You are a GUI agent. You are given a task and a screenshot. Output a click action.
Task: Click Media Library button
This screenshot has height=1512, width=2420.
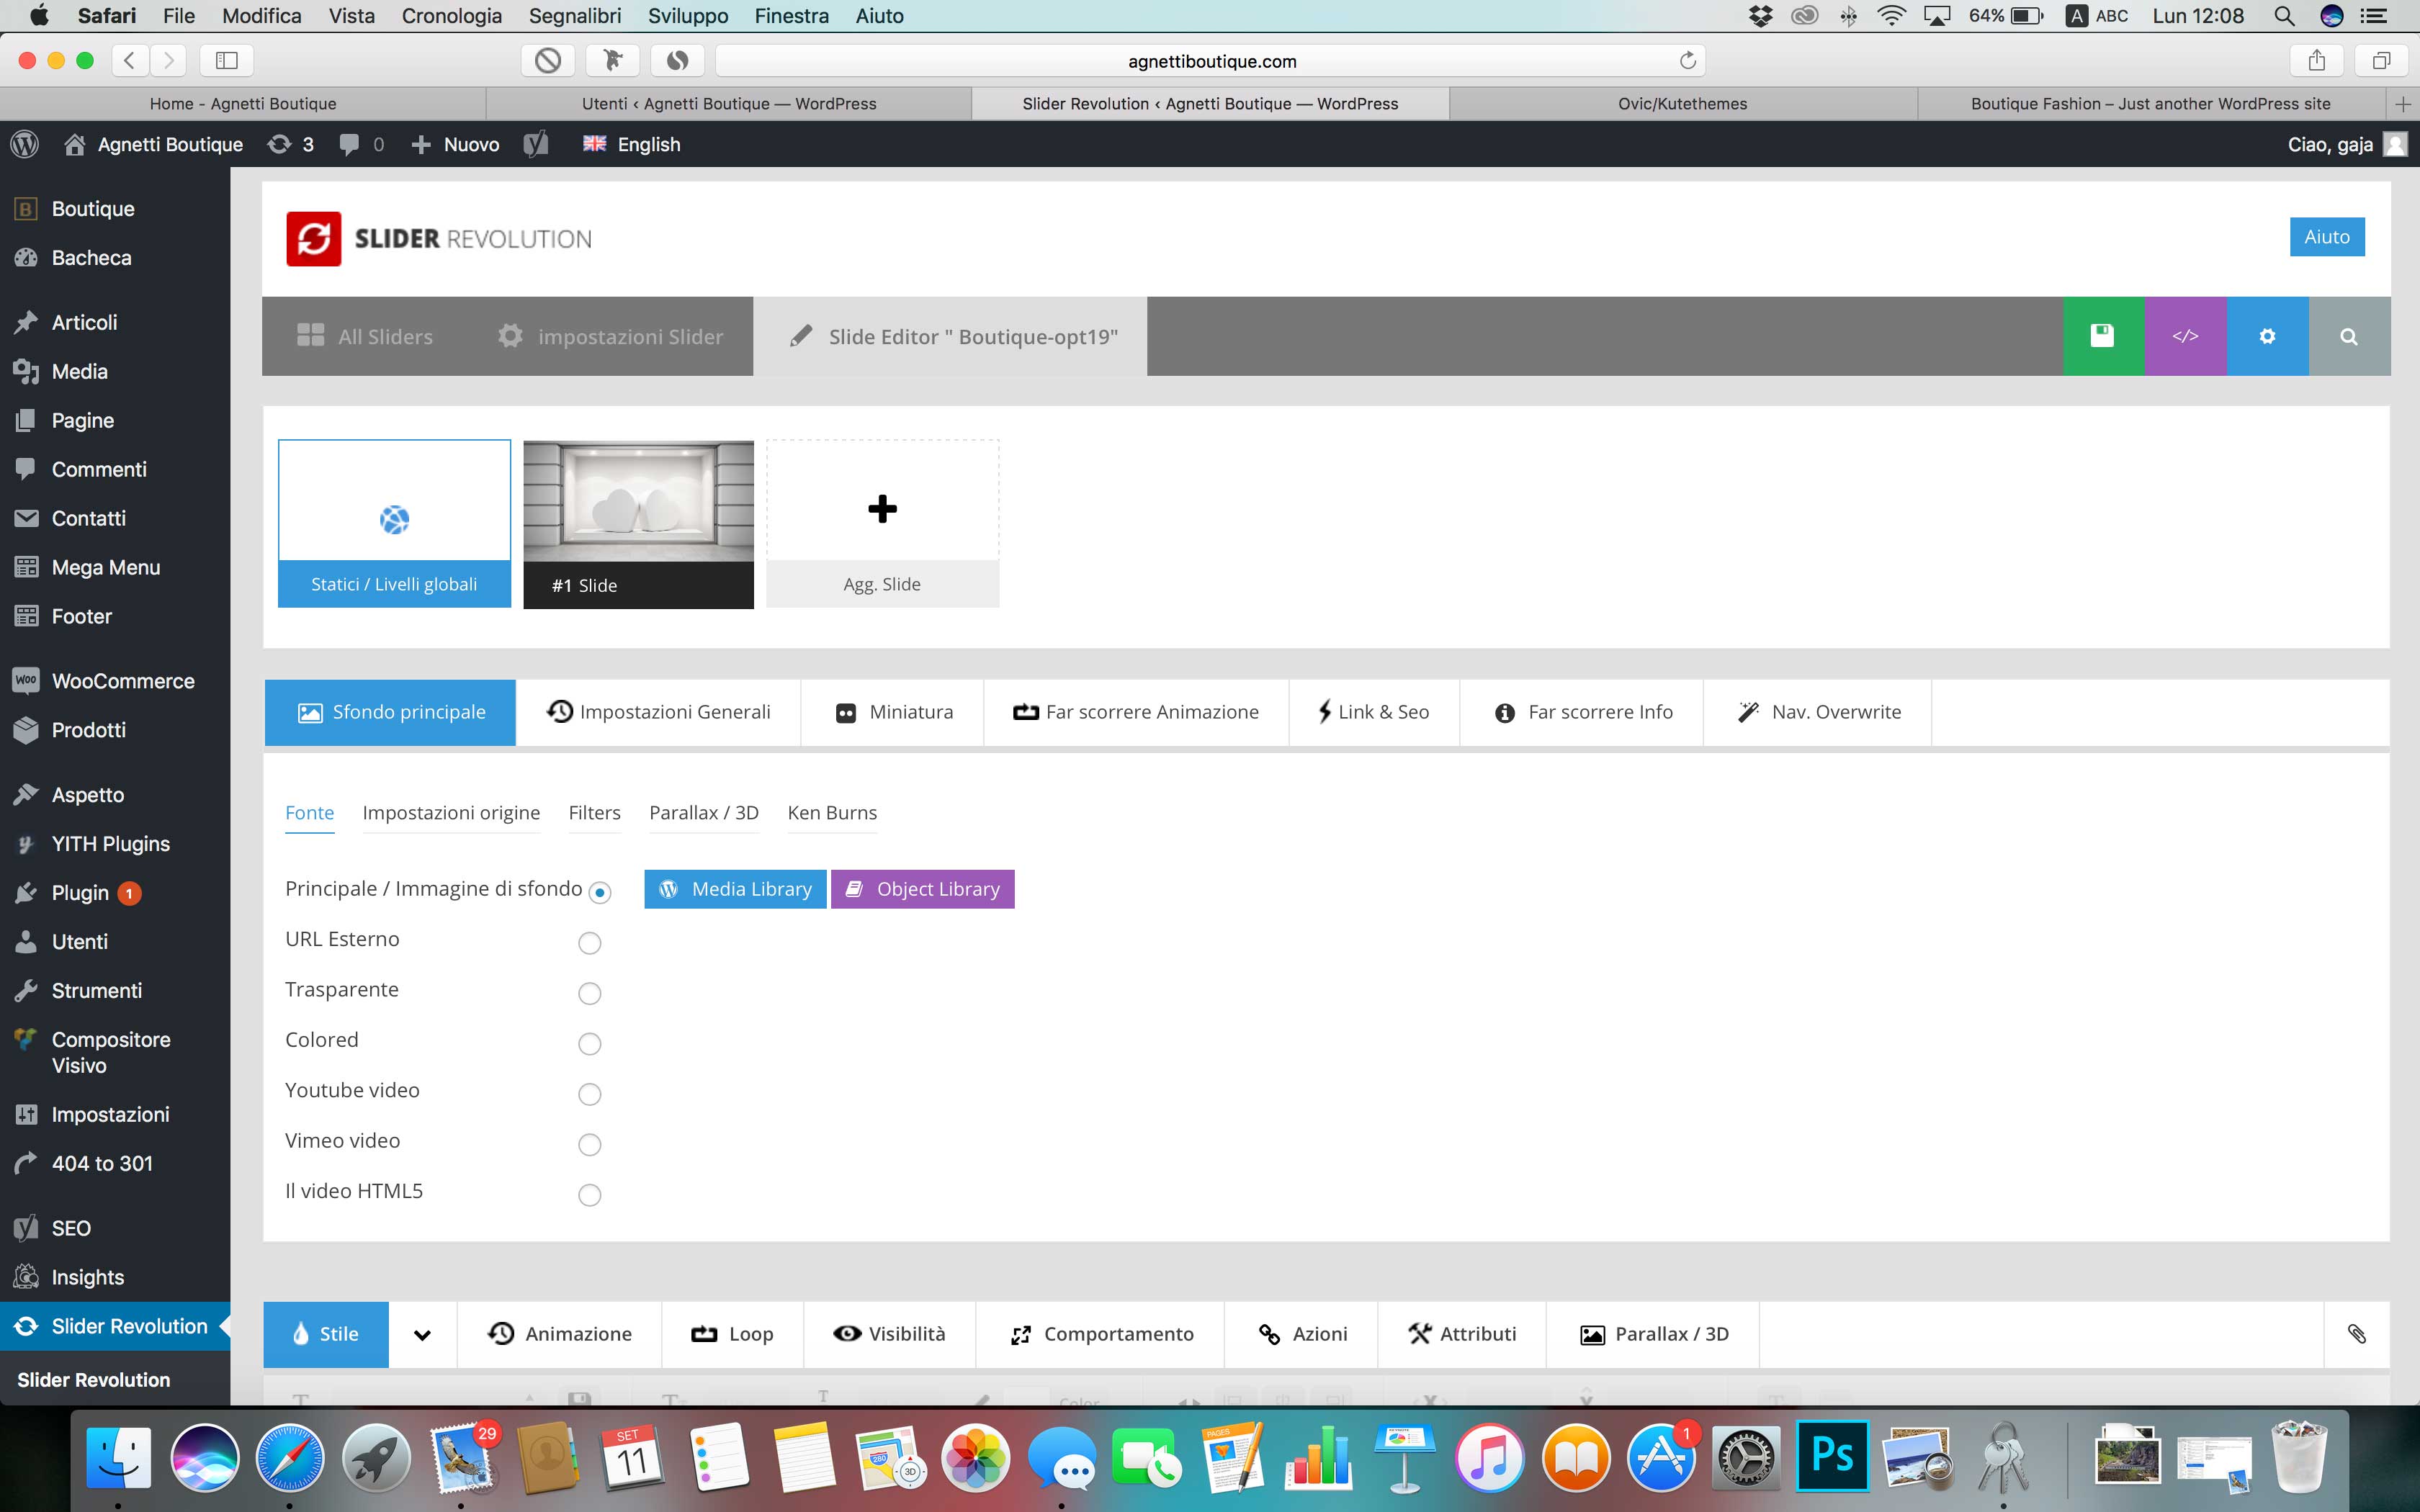pyautogui.click(x=735, y=889)
